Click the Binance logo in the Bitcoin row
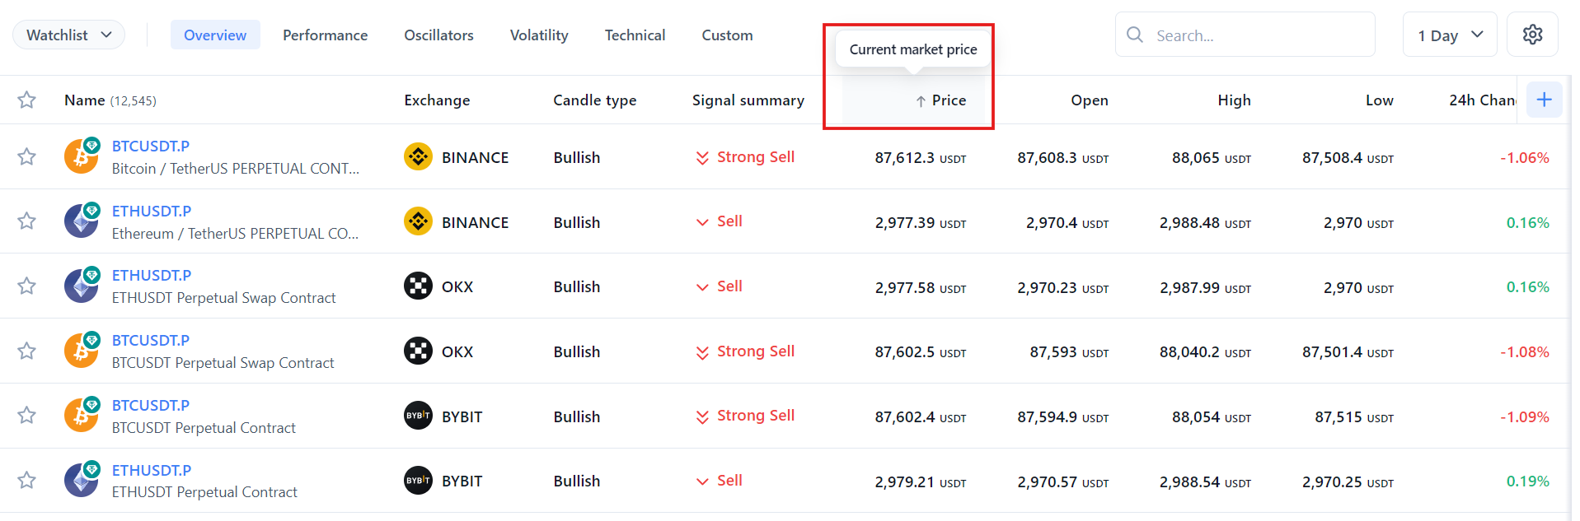This screenshot has width=1580, height=521. click(x=418, y=156)
